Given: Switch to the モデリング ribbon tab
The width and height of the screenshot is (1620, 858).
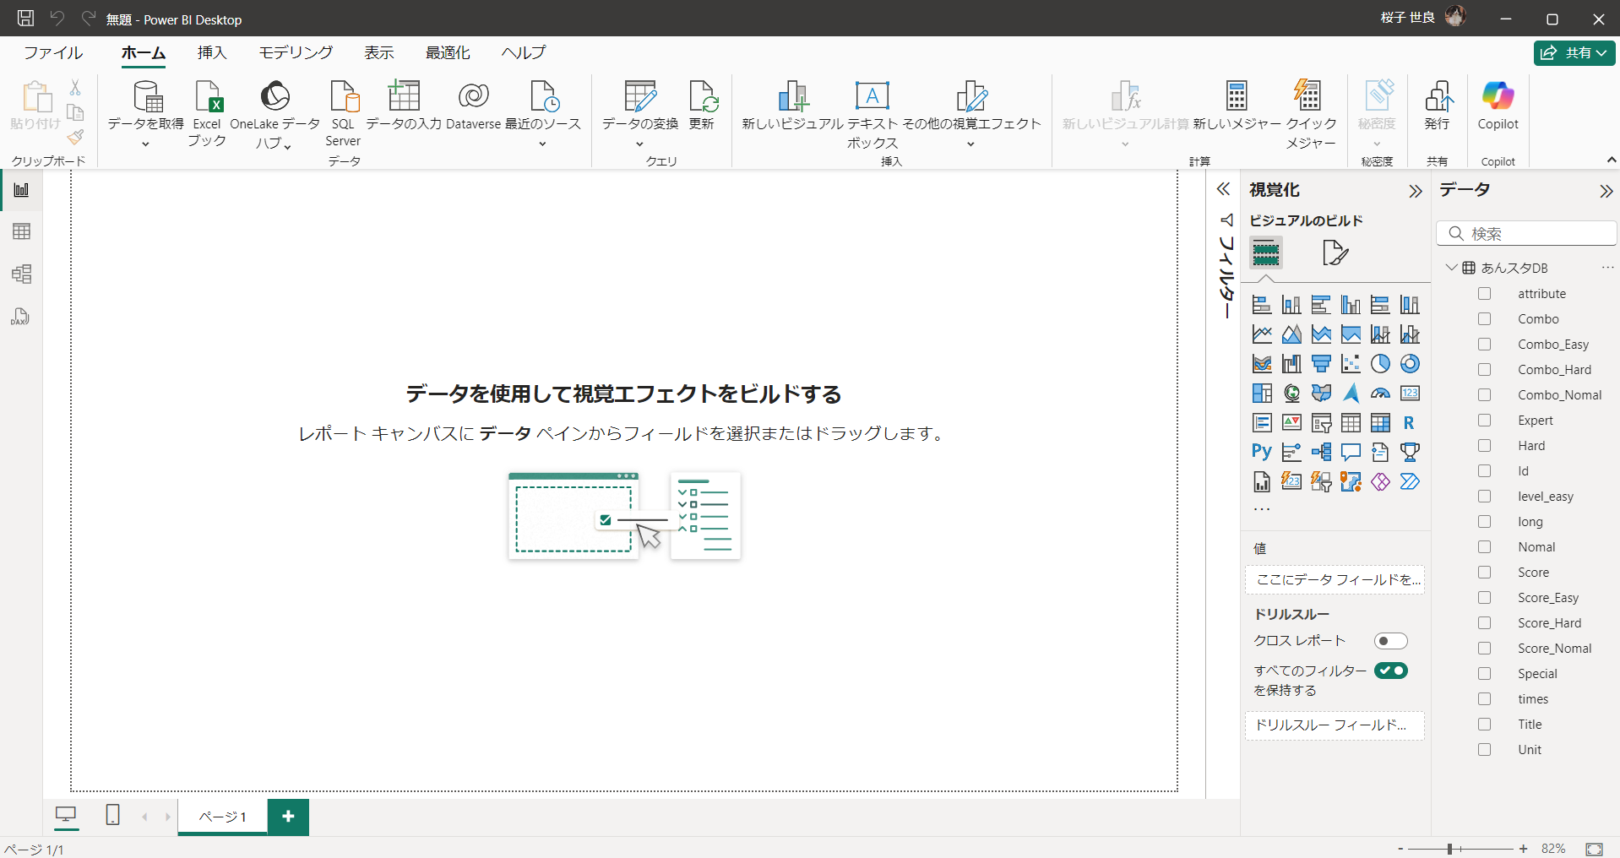Looking at the screenshot, I should tap(296, 52).
